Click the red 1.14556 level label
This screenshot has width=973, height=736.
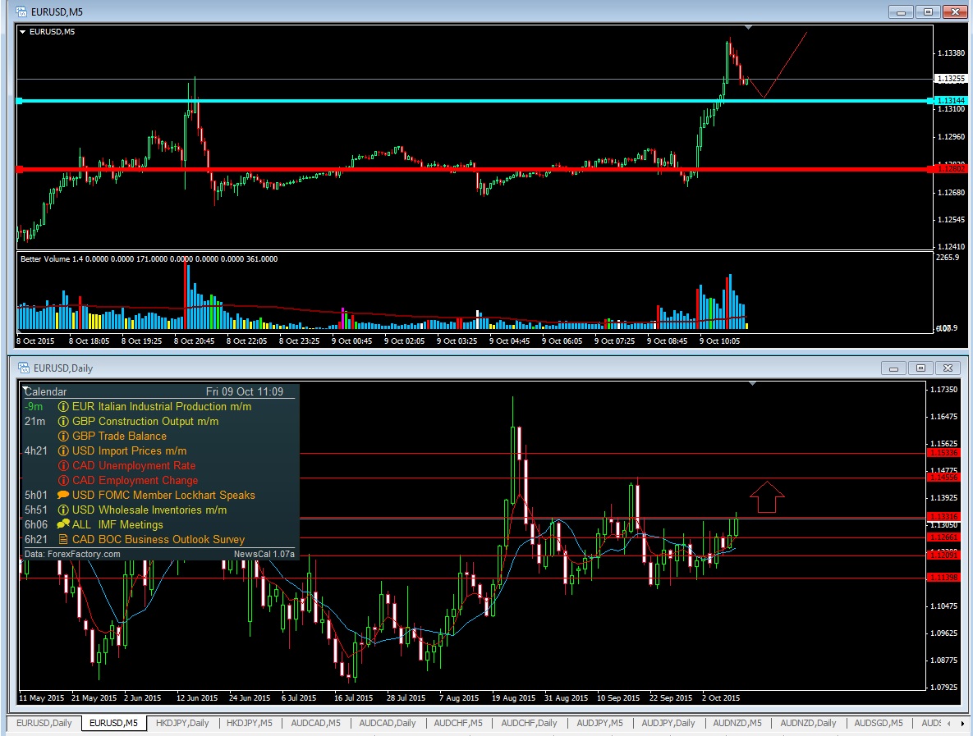(943, 478)
